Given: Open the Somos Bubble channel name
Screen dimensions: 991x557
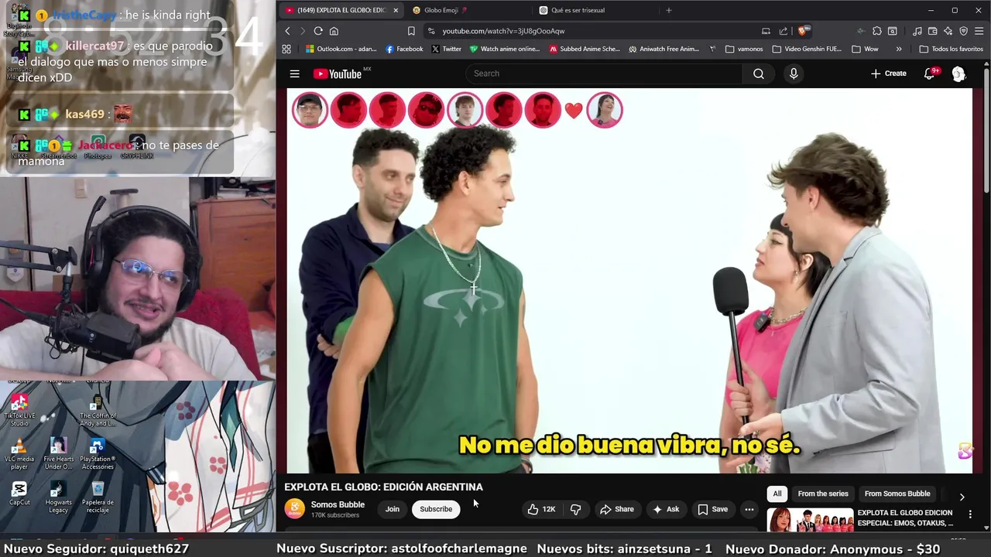Looking at the screenshot, I should 338,504.
